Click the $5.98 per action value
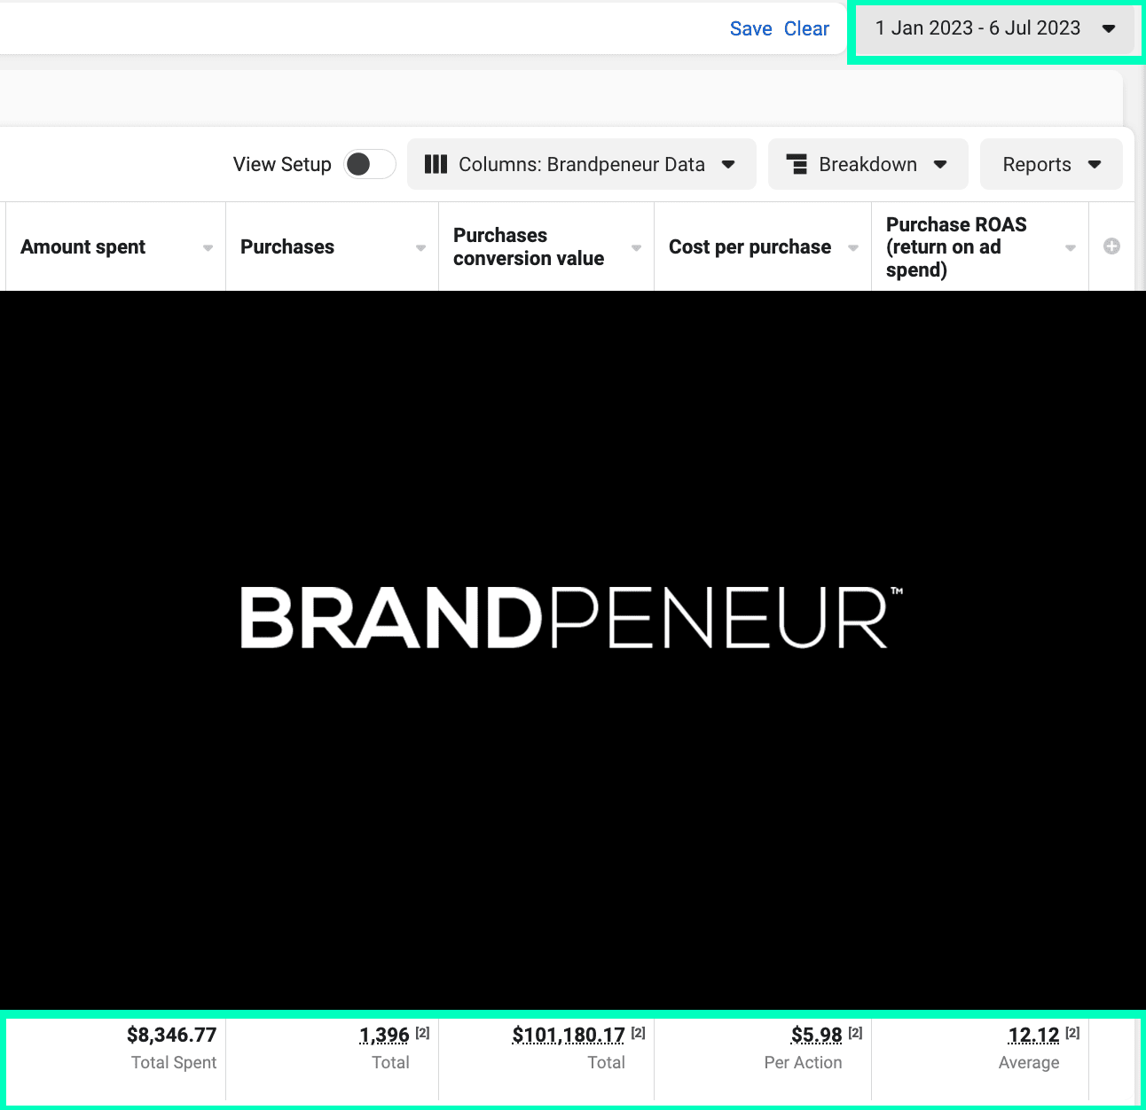 816,1035
